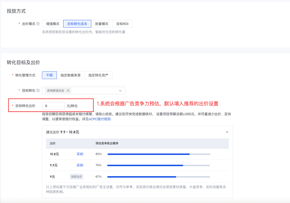Remove the 咨询按钮点击 tag
Viewport: 290px width, 203px height.
pyautogui.click(x=68, y=91)
